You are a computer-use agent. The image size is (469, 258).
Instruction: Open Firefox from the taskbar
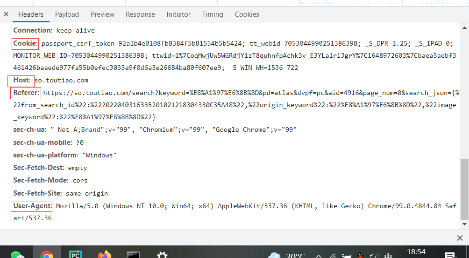[x=104, y=254]
